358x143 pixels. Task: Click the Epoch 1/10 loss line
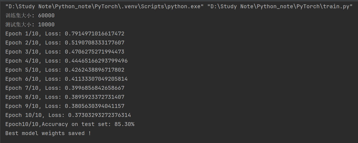[x=65, y=34]
